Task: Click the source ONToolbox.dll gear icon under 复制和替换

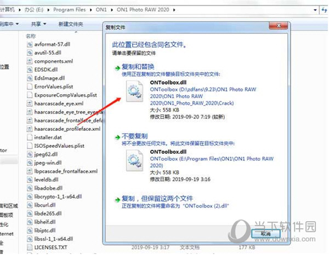Action: coord(134,91)
